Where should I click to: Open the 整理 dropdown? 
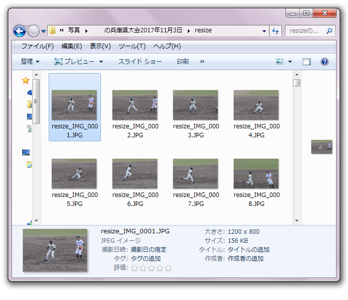pos(30,62)
